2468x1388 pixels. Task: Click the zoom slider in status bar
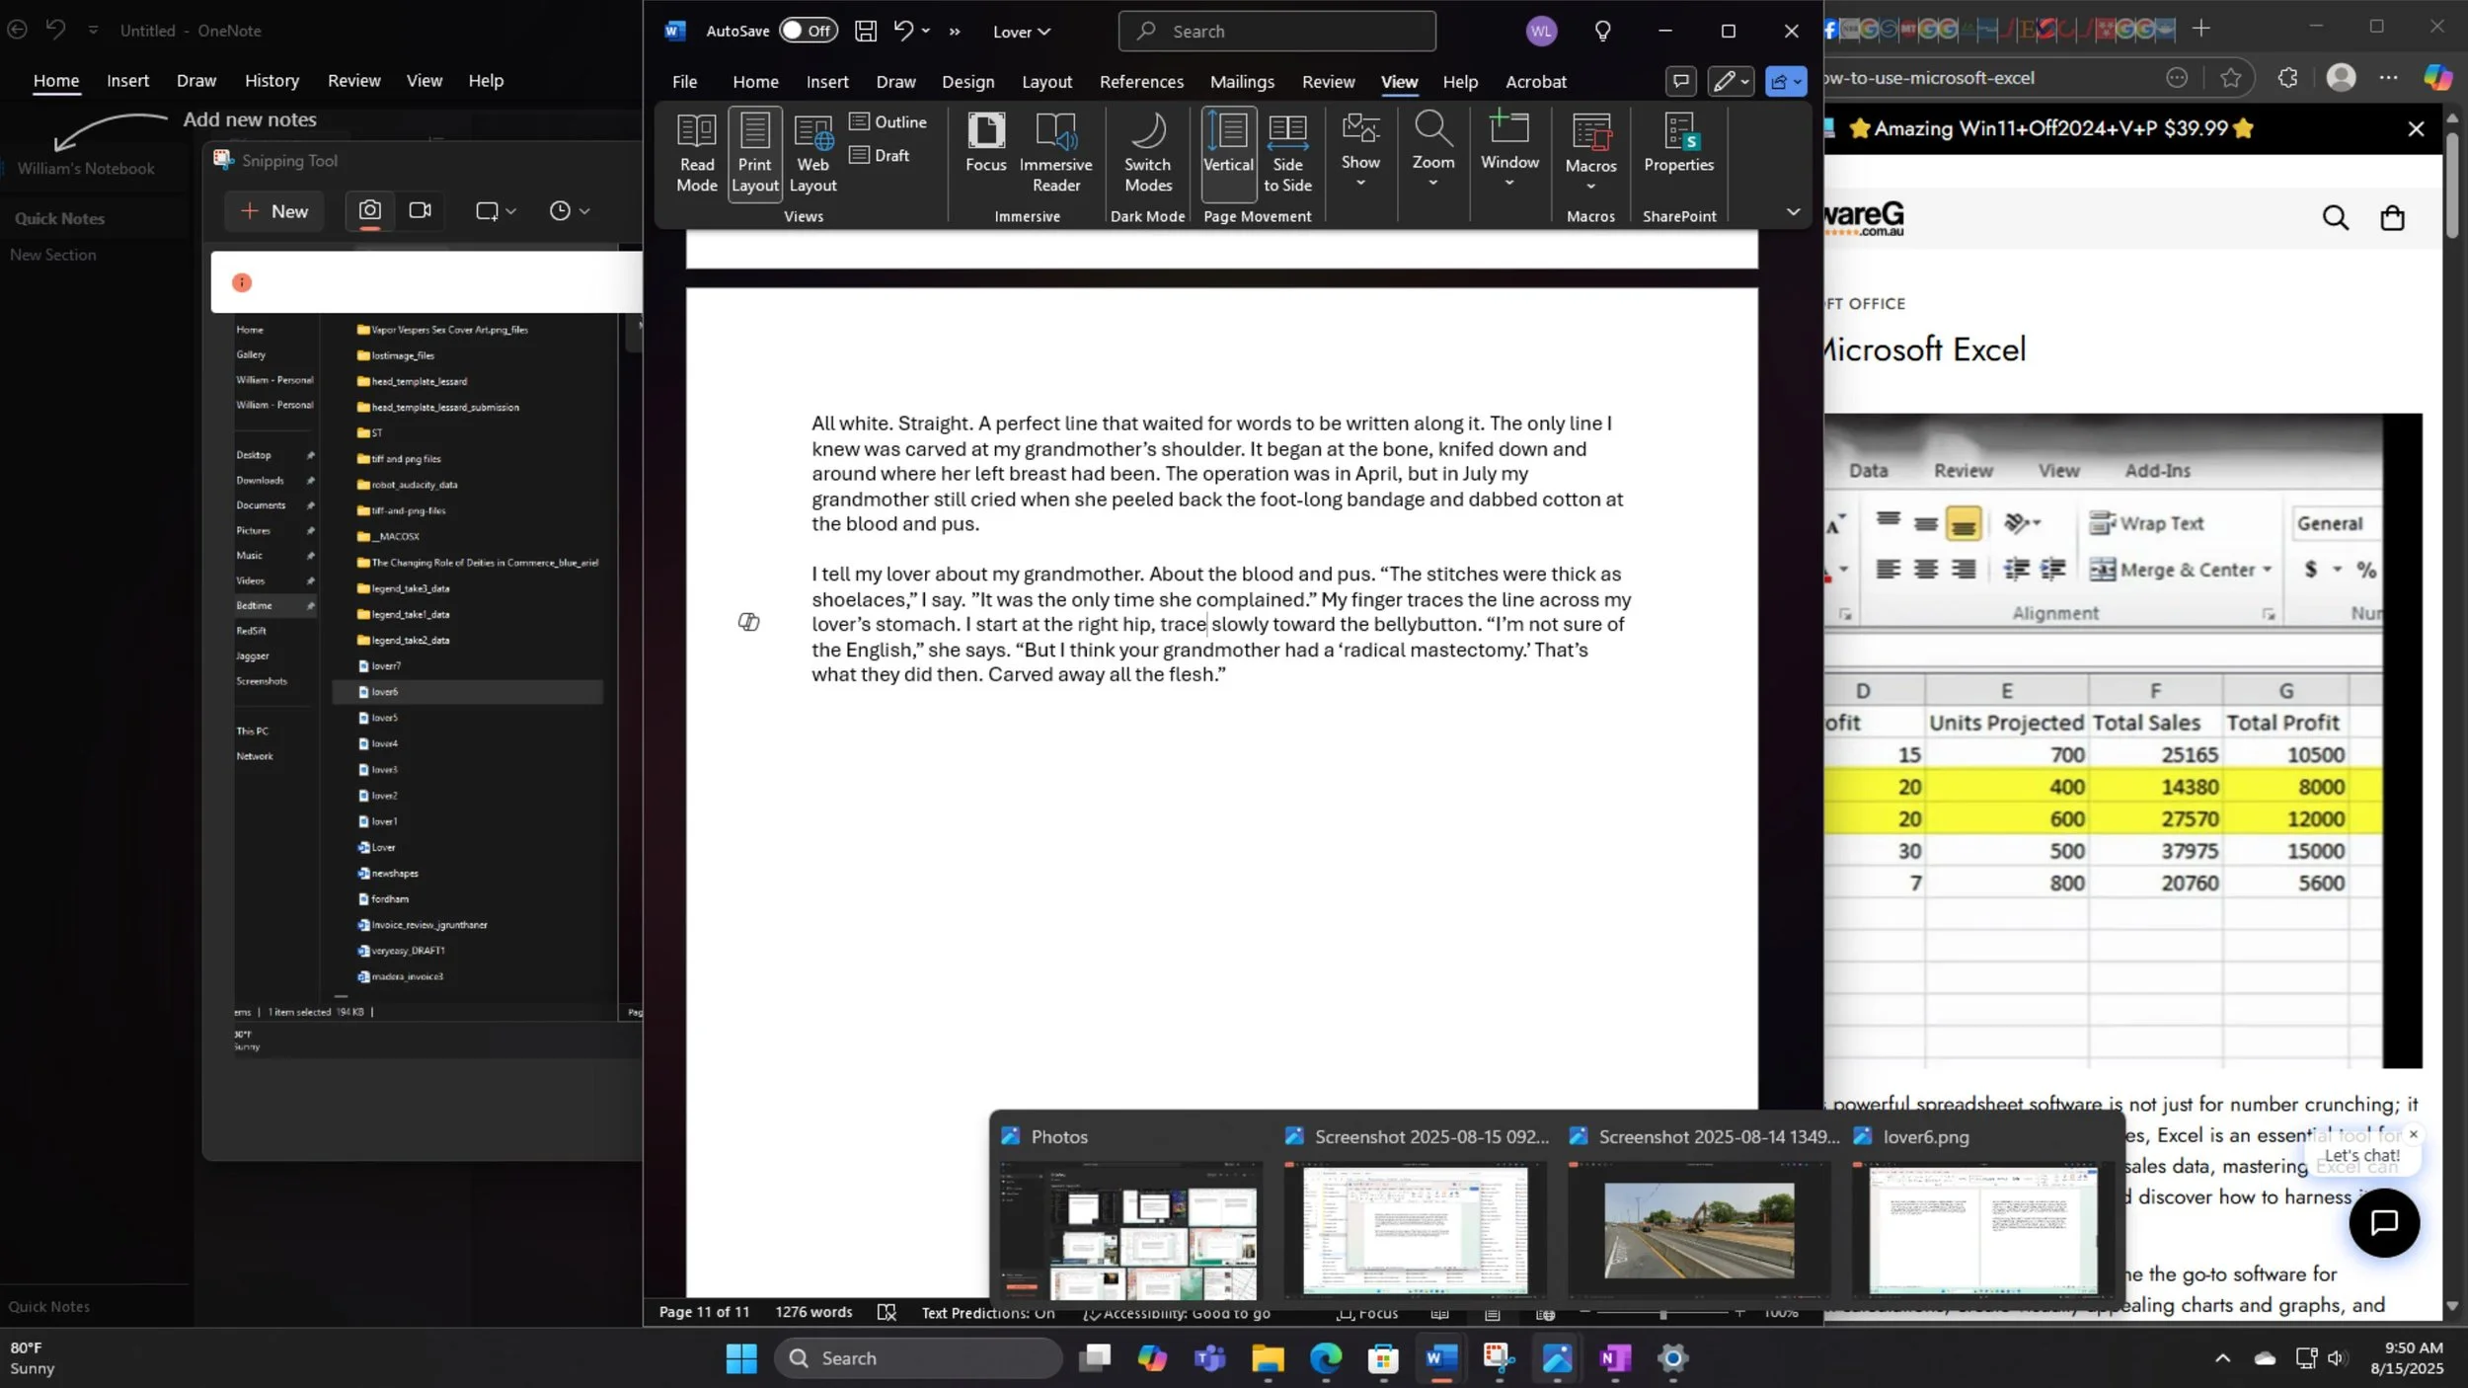pos(1662,1313)
